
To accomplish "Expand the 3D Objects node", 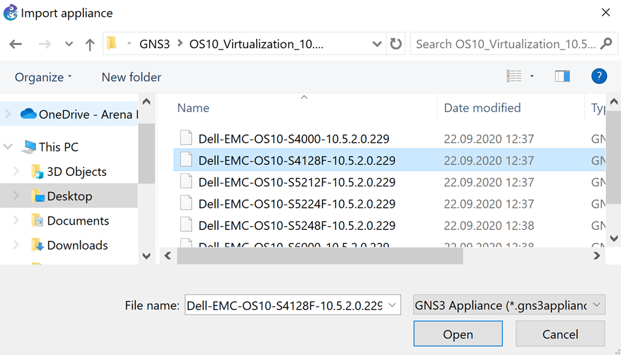I will 16,171.
